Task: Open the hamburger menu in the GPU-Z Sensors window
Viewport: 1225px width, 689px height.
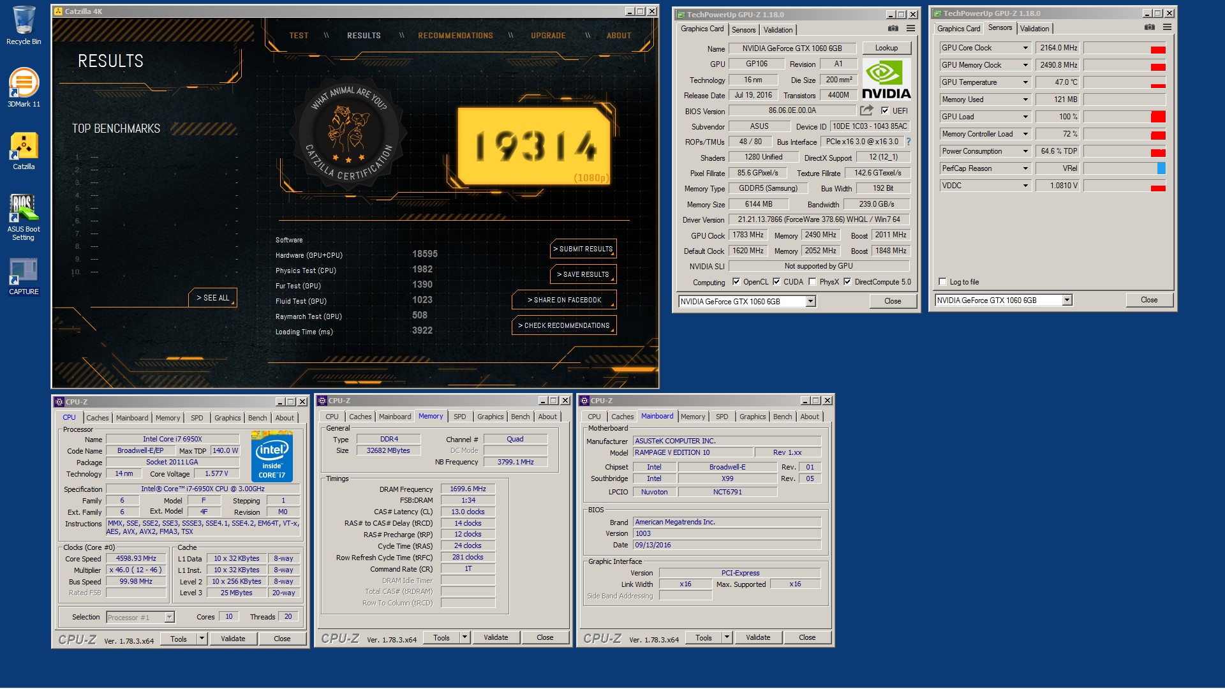Action: [x=1167, y=27]
